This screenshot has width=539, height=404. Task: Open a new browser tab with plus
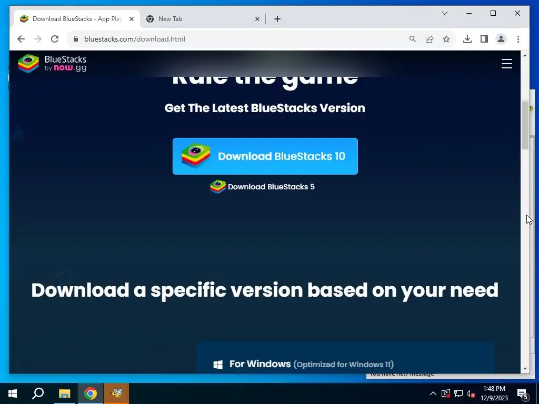click(x=277, y=19)
